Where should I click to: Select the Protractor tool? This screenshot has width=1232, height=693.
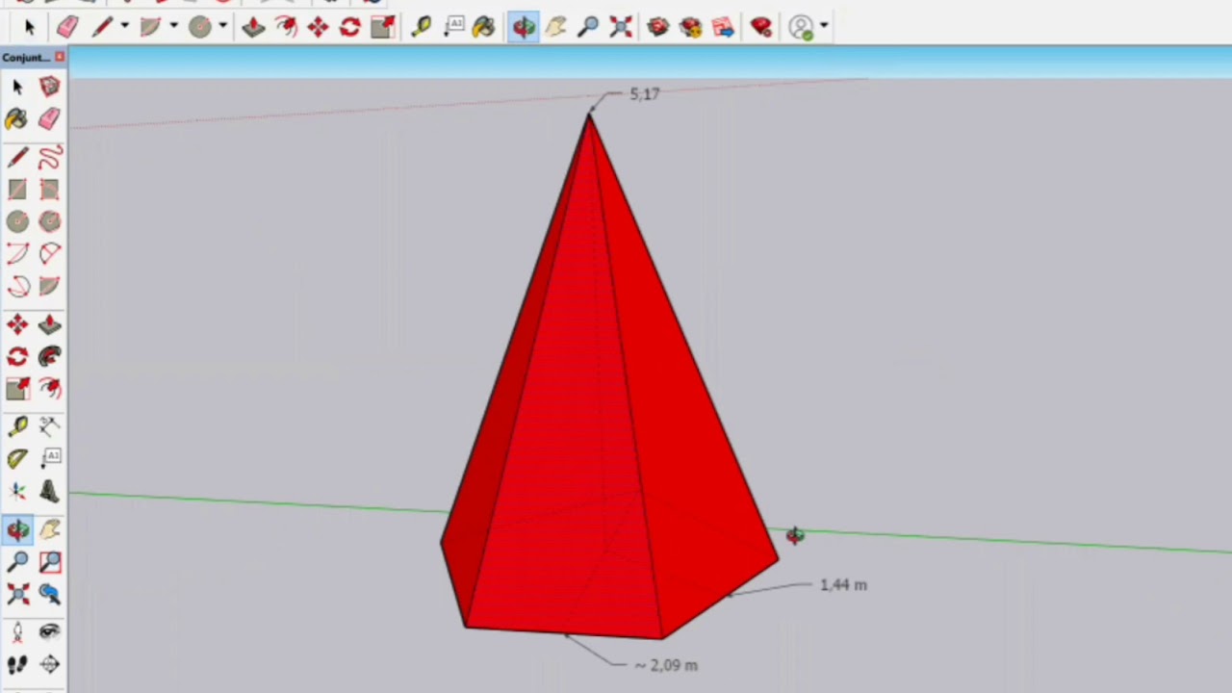point(17,459)
